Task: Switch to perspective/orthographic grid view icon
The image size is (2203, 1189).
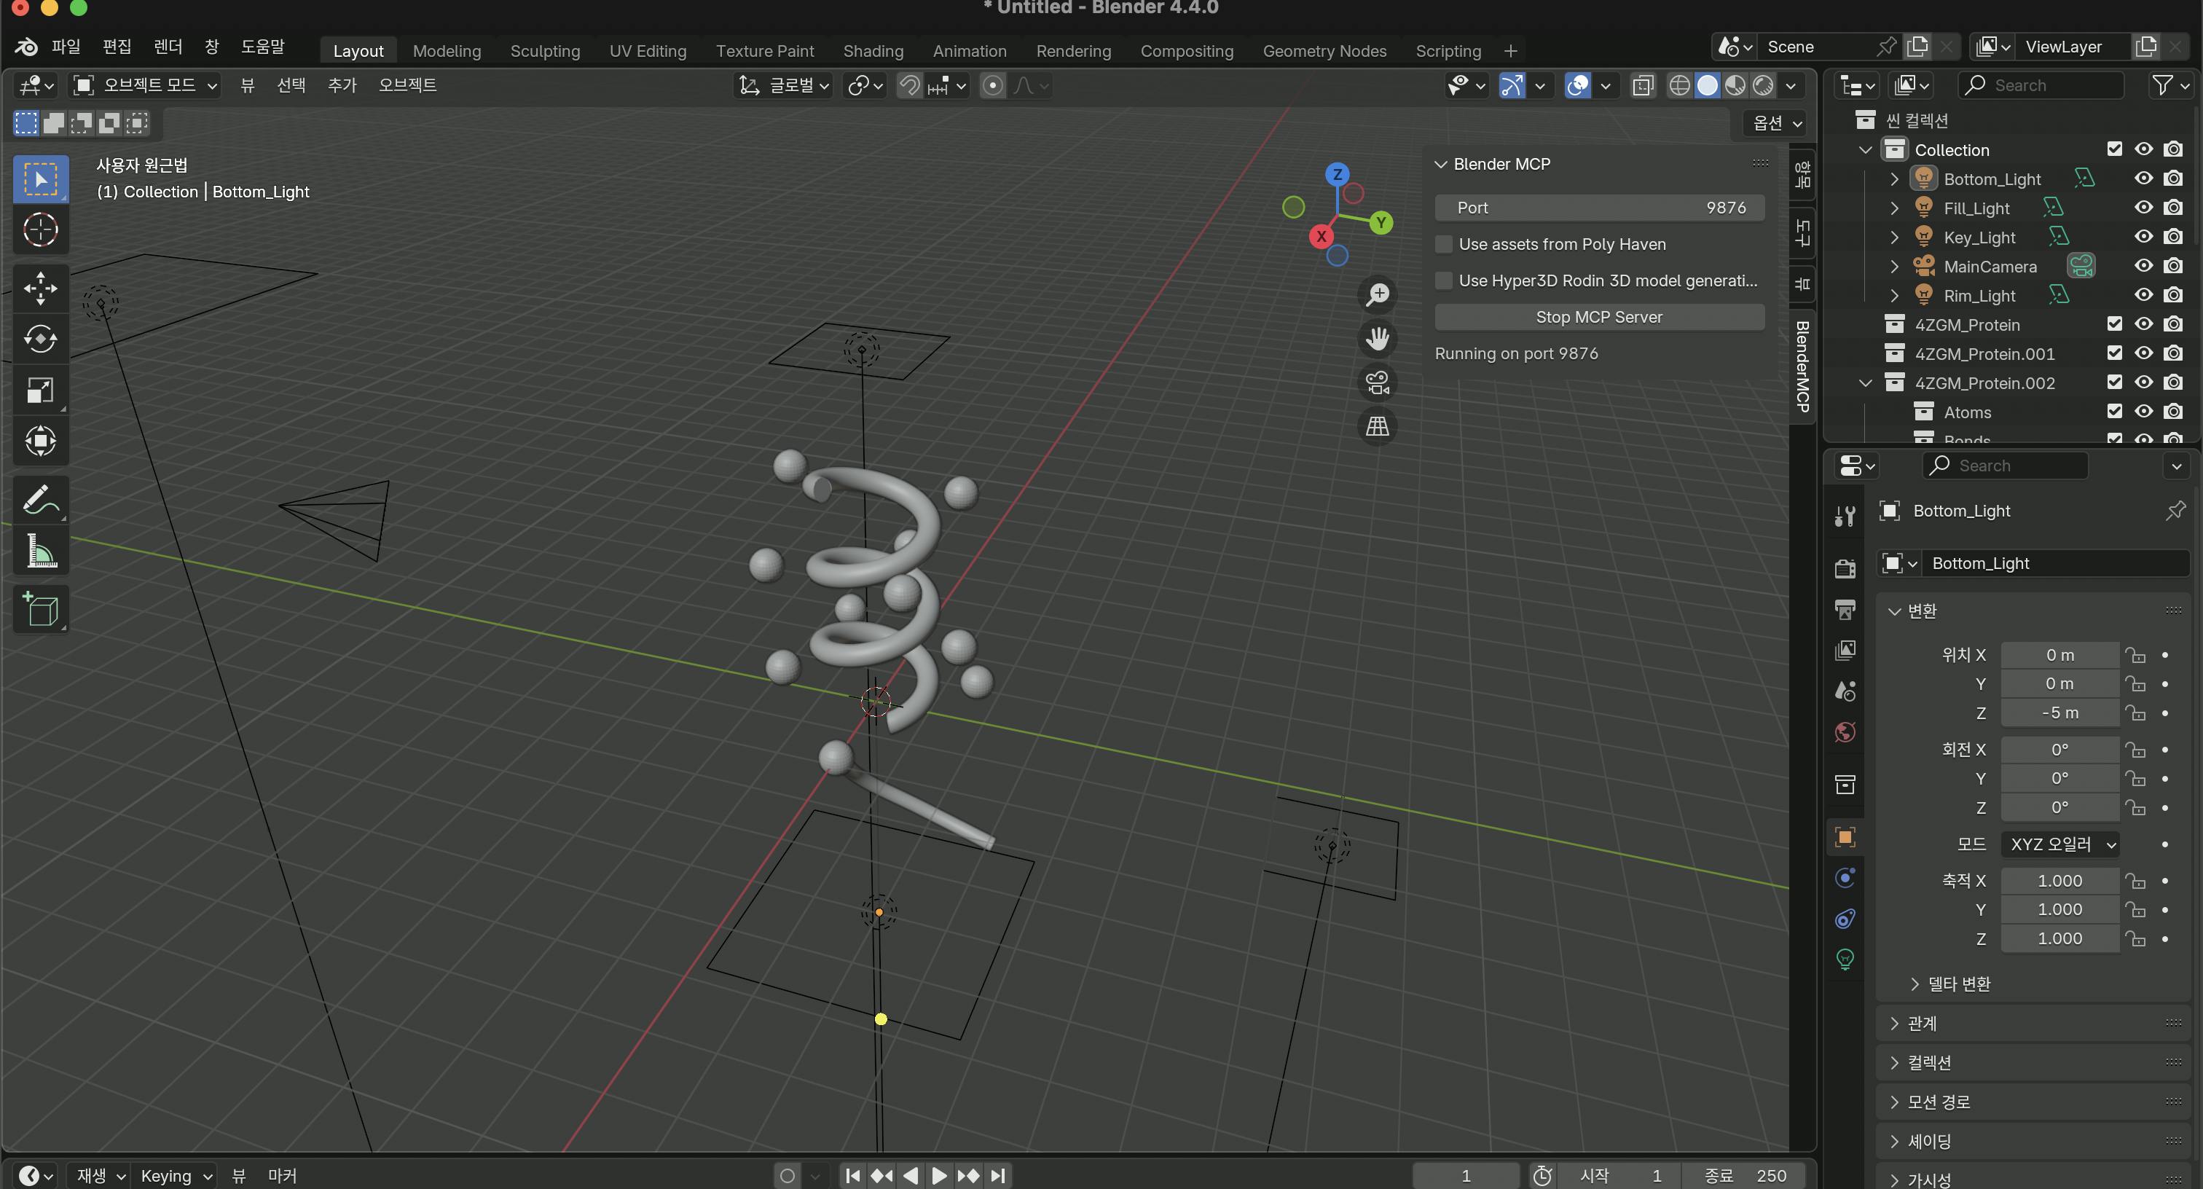Action: tap(1377, 426)
